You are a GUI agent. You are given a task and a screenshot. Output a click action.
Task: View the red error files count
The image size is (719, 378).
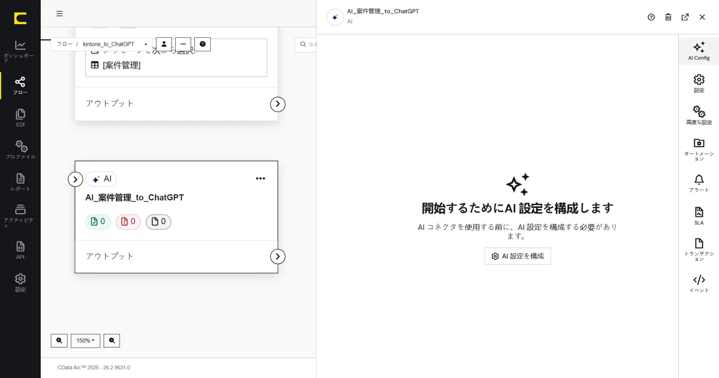tap(128, 222)
